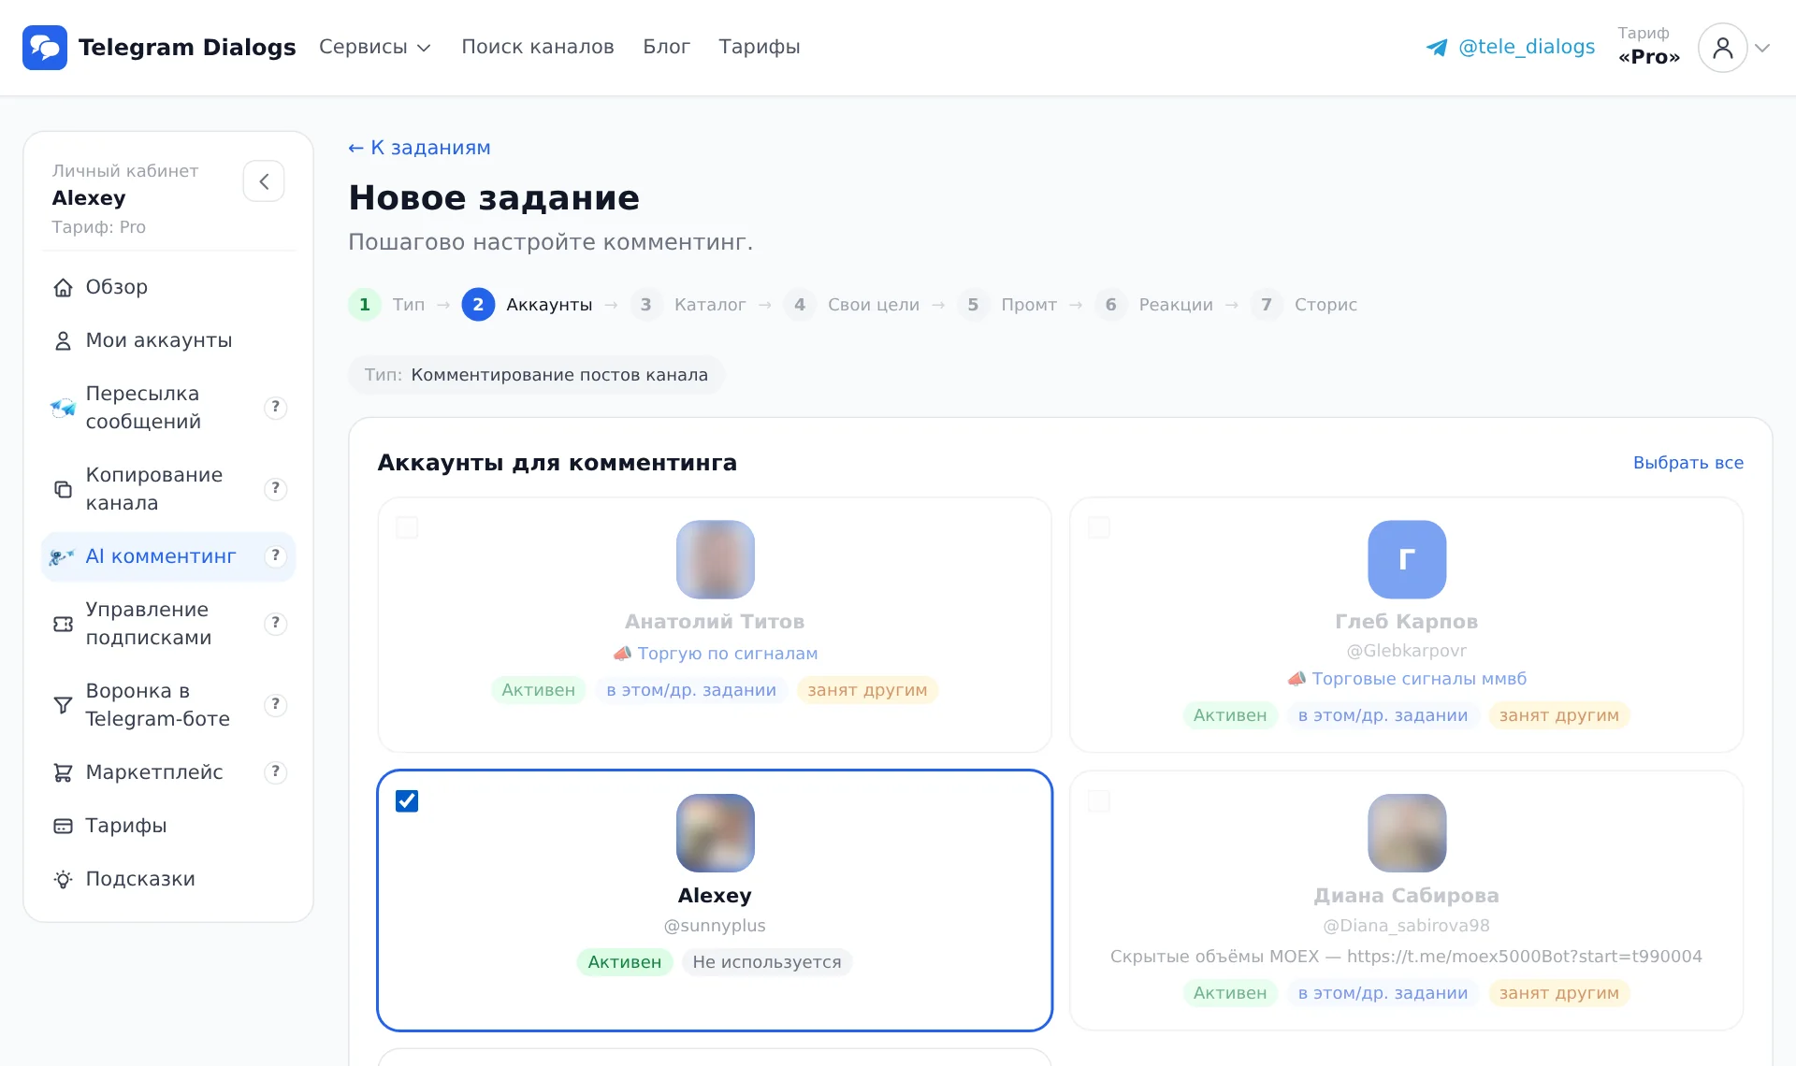
Task: Open help for Маркетплейс
Action: tap(275, 771)
